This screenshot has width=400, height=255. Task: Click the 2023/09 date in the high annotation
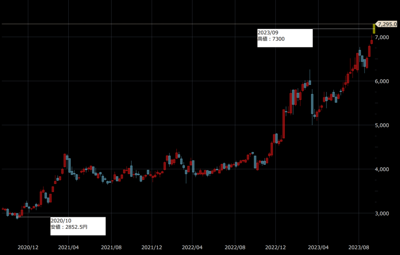[268, 32]
